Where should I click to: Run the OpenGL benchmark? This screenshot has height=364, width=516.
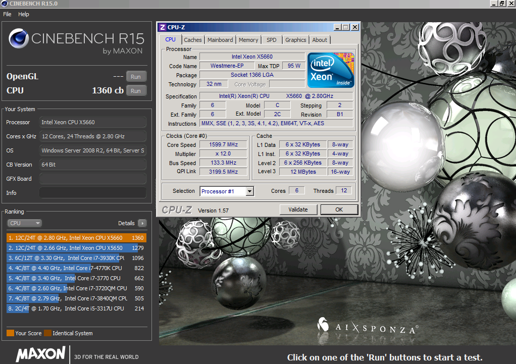pos(136,77)
